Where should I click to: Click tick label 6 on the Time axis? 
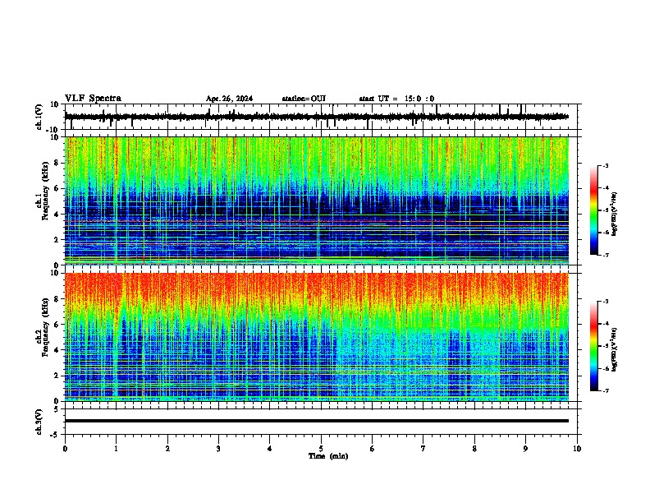point(373,449)
